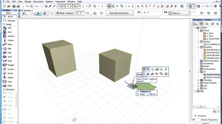Click the green circle icon in toolbar
This screenshot has height=124, width=222.
[x=176, y=6]
